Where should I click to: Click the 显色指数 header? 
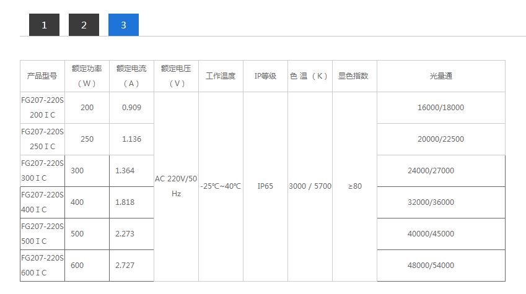353,76
